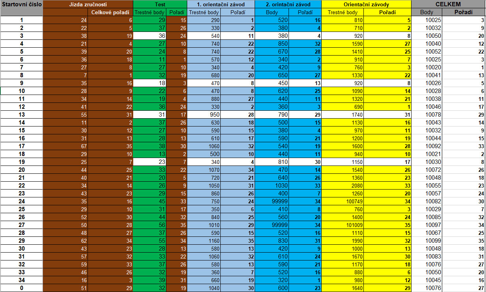
Task: Click the '1. orientační závod' header
Action: pyautogui.click(x=221, y=4)
